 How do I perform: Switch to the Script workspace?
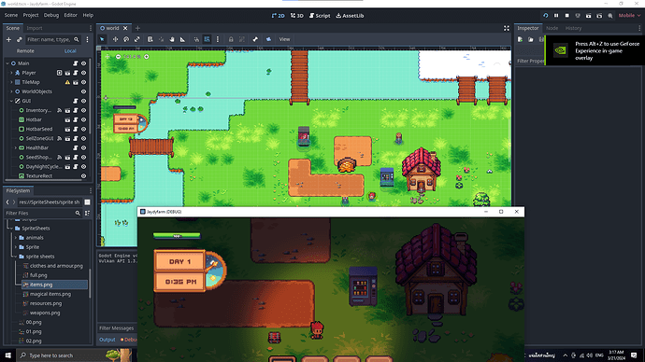click(x=320, y=16)
